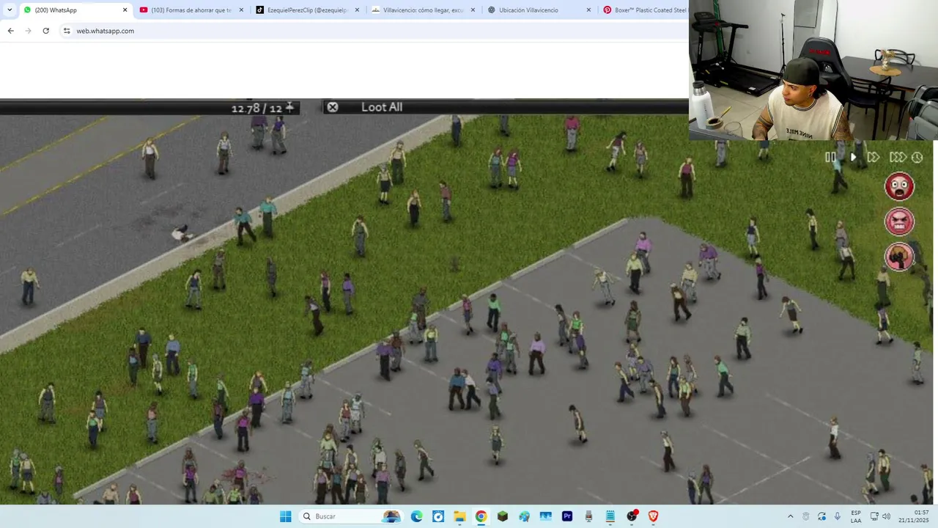Select the triple-arrow fastest speed

pyautogui.click(x=898, y=157)
